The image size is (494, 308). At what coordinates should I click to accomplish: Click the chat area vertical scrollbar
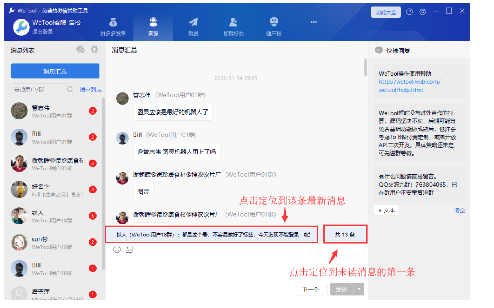point(366,68)
